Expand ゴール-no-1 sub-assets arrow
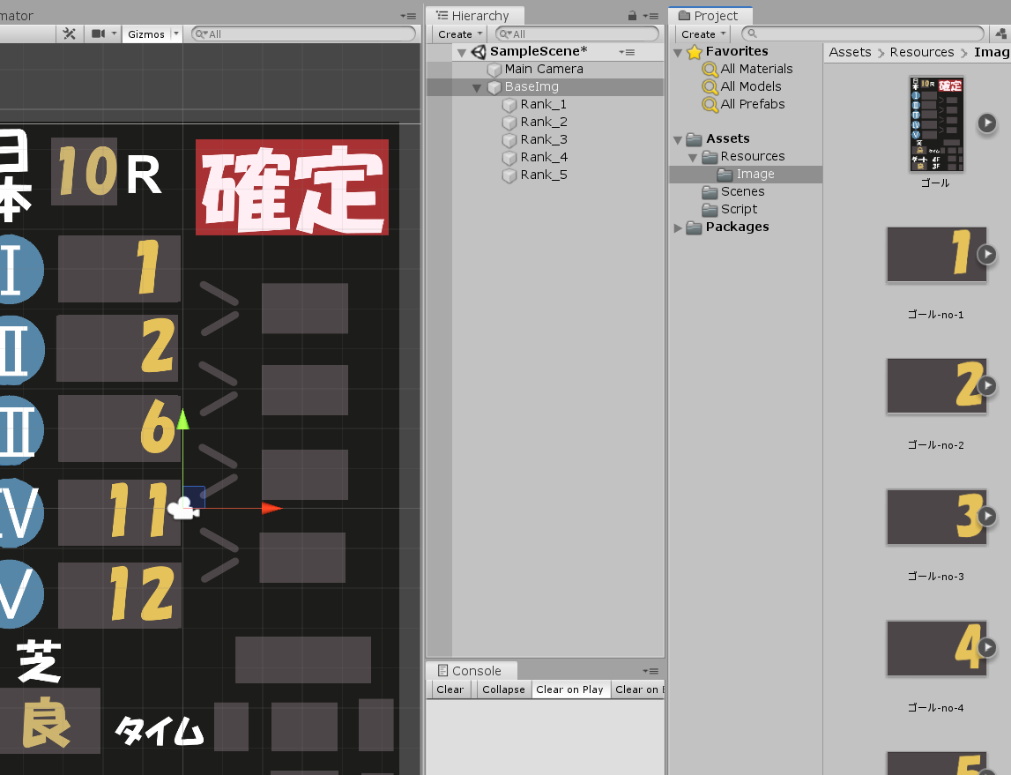1011x775 pixels. [987, 254]
